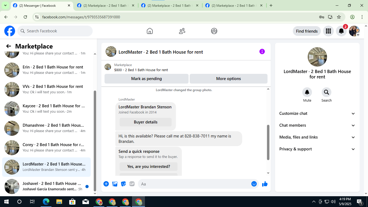Image resolution: width=368 pixels, height=207 pixels.
Task: Open Mail app from taskbar
Action: [x=86, y=202]
